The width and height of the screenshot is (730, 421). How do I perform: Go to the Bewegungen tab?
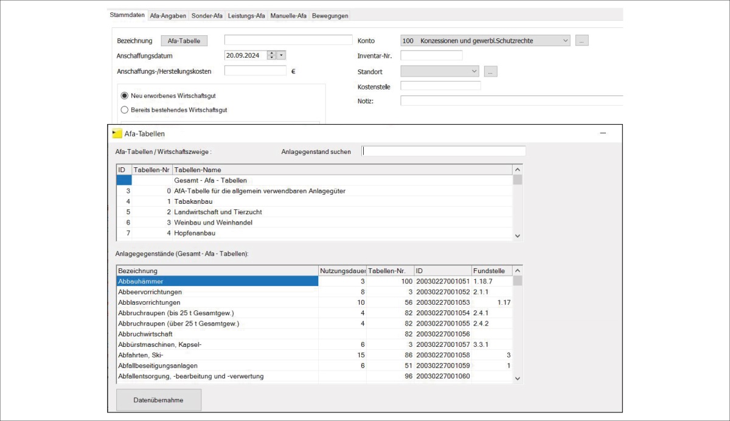coord(330,16)
